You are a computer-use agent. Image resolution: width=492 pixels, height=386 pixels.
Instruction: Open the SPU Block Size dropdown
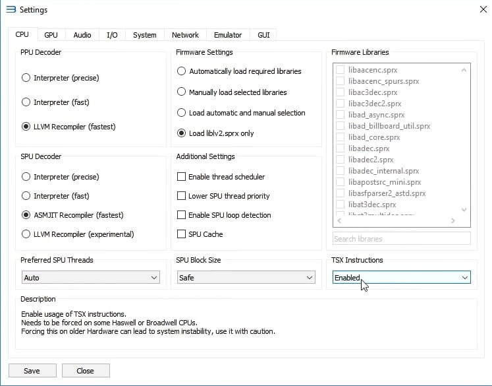pos(246,278)
